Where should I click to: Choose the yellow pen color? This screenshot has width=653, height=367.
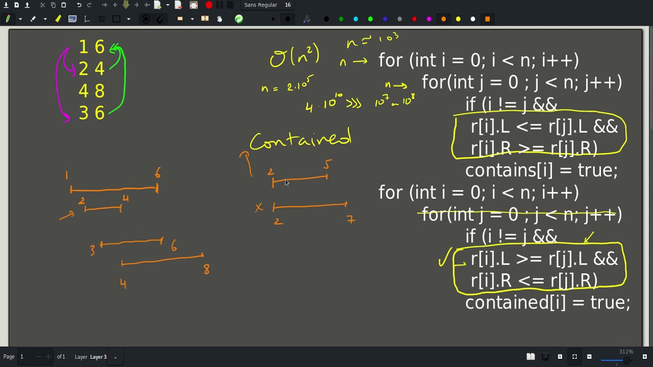coord(458,19)
